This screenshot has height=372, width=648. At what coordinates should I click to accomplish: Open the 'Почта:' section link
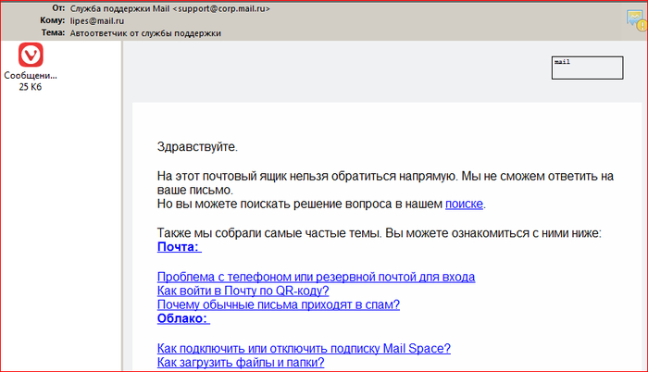click(x=179, y=247)
